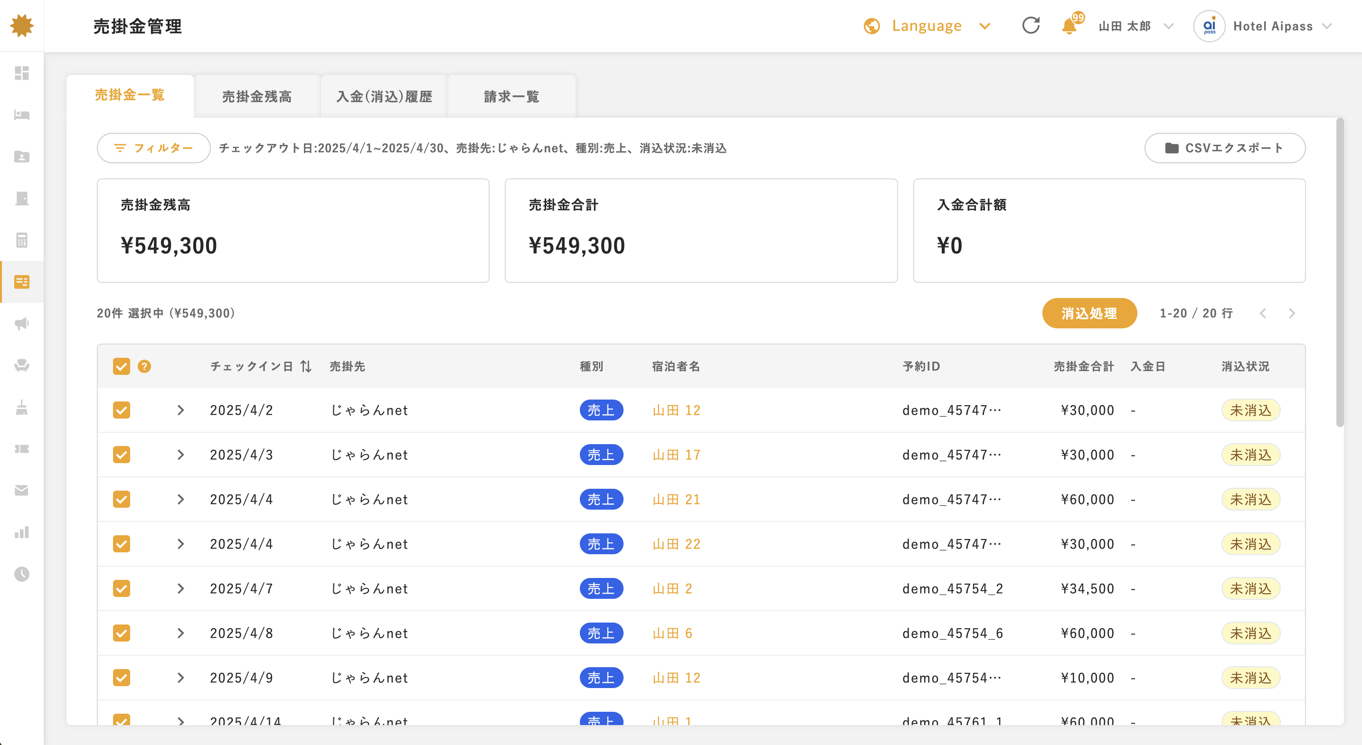Click the 未消込 status badge for 山田 2

1250,588
